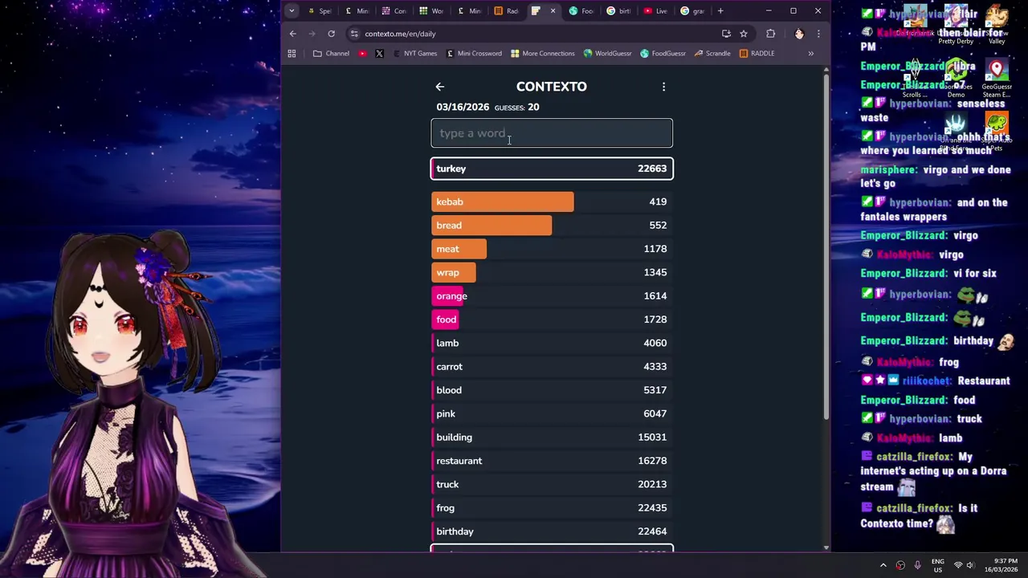This screenshot has width=1028, height=578.
Task: Bookmark this page with the star icon
Action: tap(744, 34)
